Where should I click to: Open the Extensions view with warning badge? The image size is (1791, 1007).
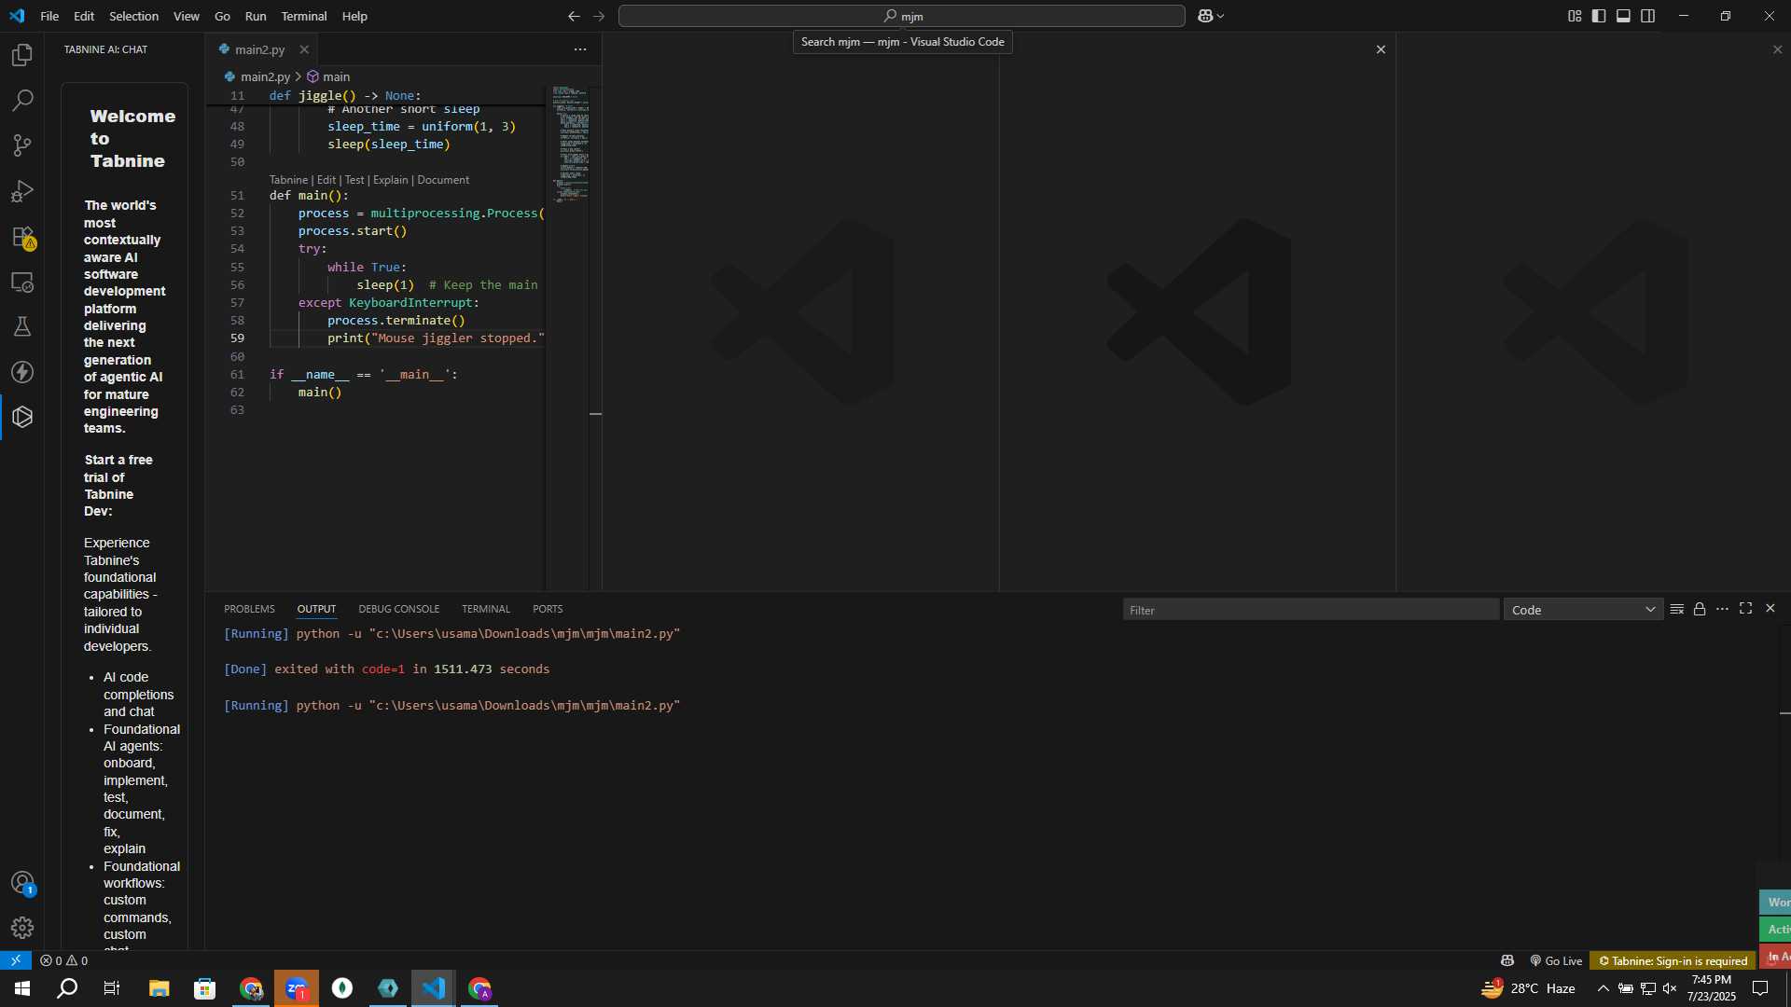(22, 237)
